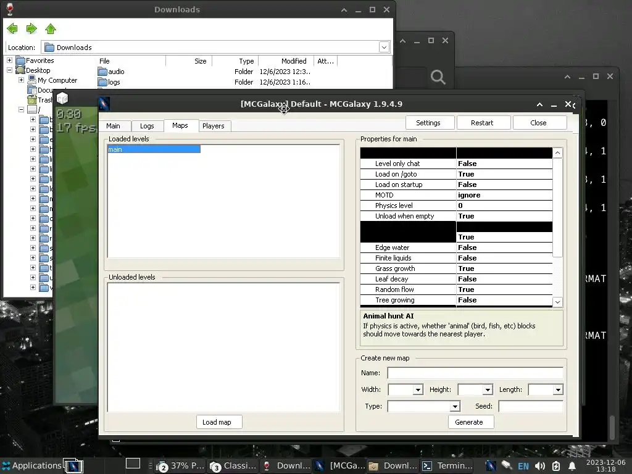The image size is (632, 474).
Task: Open the Players tab
Action: tap(214, 126)
